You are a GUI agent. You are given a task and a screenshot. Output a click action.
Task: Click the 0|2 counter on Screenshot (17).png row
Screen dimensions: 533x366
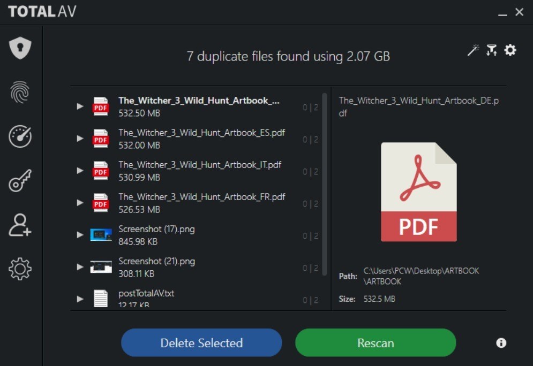click(x=310, y=236)
